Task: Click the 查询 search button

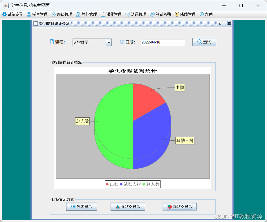Action: coord(204,42)
